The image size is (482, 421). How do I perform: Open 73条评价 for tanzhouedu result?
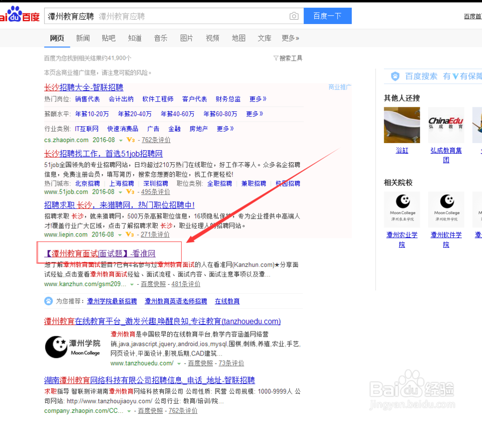coord(231,363)
